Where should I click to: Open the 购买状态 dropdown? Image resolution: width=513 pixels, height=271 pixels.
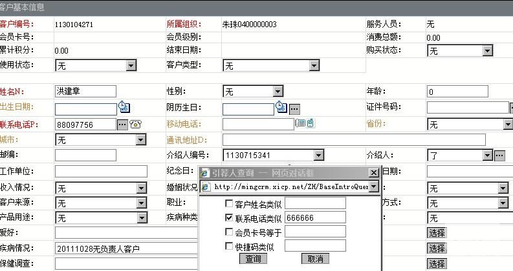(501, 50)
